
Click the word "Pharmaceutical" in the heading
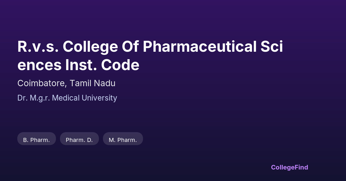[x=199, y=47]
